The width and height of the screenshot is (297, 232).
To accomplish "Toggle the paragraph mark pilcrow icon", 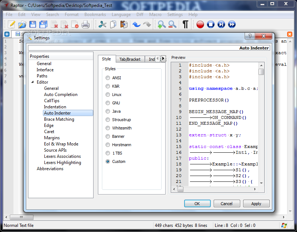I will (185, 24).
